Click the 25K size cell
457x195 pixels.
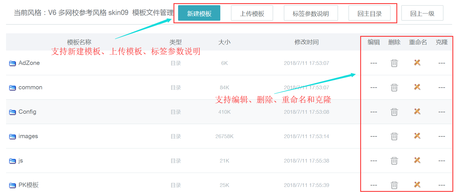point(224,185)
